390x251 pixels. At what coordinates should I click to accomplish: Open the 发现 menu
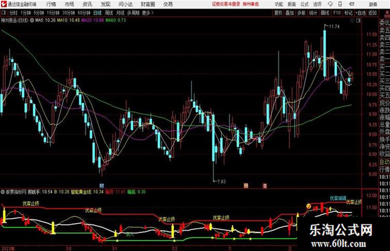click(106, 4)
